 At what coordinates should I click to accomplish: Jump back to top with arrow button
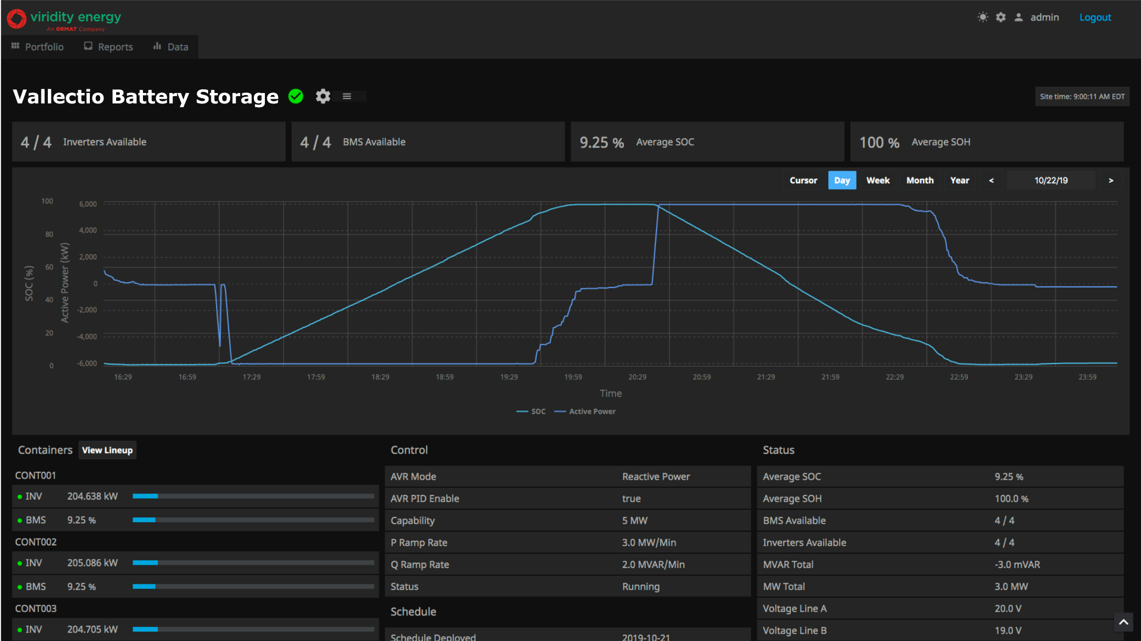click(x=1123, y=622)
